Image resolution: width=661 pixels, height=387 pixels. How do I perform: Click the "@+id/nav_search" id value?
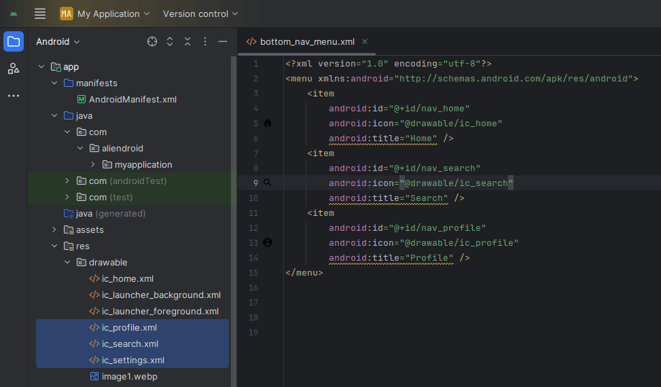coord(435,168)
